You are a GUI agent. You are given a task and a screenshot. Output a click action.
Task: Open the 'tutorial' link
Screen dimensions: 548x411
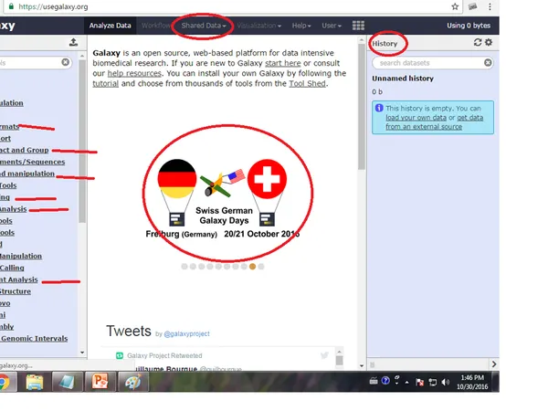(x=106, y=83)
